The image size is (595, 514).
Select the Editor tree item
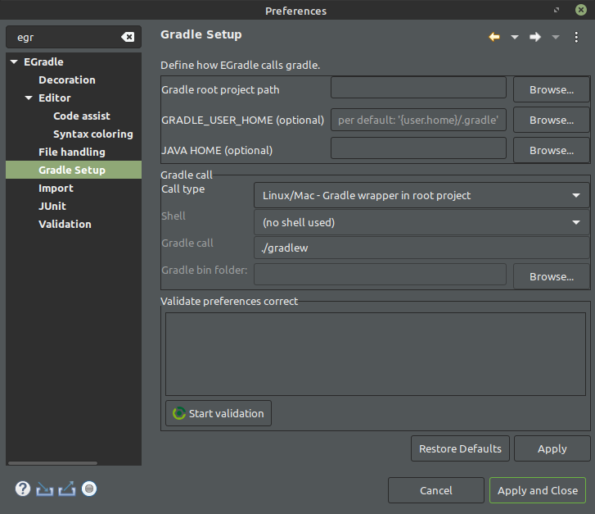tap(55, 98)
